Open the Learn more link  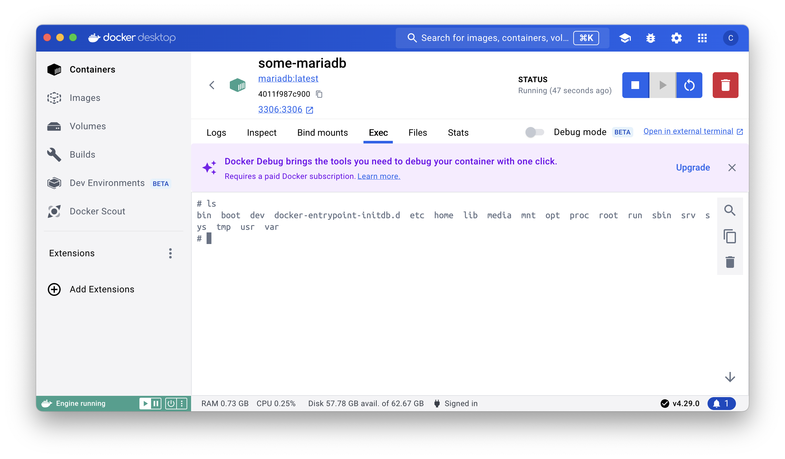tap(379, 176)
